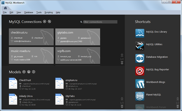Click the Filter connections search field
This screenshot has width=182, height=111.
click(100, 22)
